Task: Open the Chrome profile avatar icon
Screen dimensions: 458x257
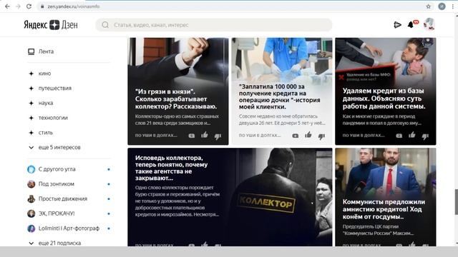Action: 442,6
